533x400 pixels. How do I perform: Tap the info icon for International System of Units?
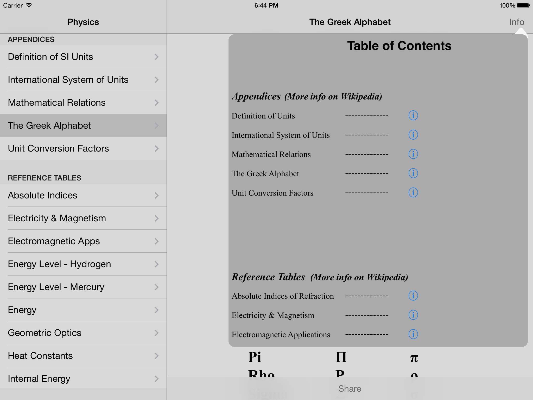pyautogui.click(x=413, y=134)
